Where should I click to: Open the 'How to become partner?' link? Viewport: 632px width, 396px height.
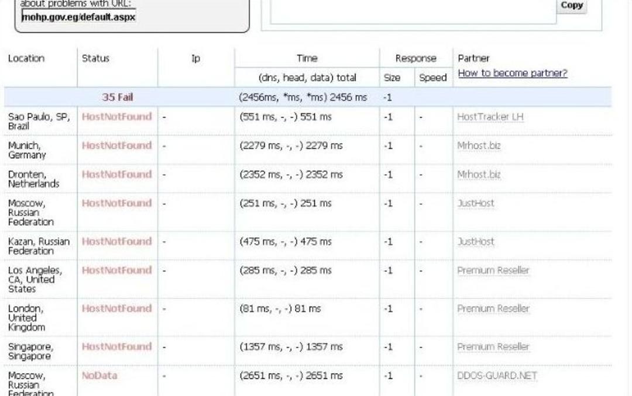tap(512, 74)
